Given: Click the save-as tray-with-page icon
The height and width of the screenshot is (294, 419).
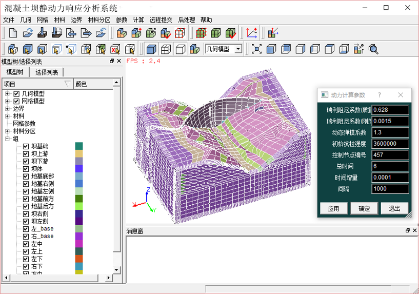Looking at the screenshot, I should (x=56, y=33).
